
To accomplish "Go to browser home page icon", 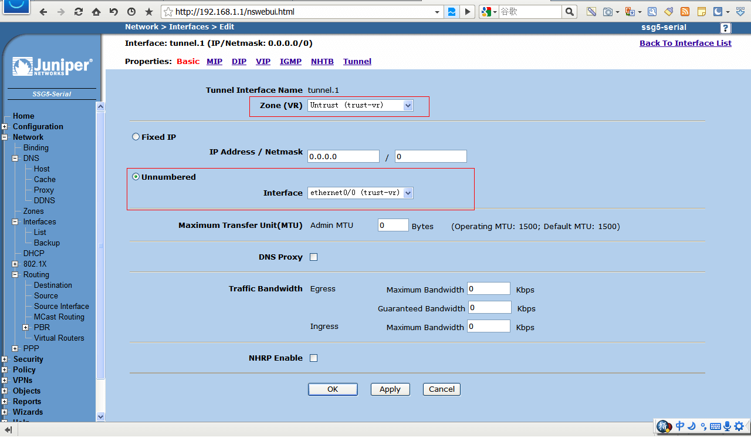I will point(96,12).
